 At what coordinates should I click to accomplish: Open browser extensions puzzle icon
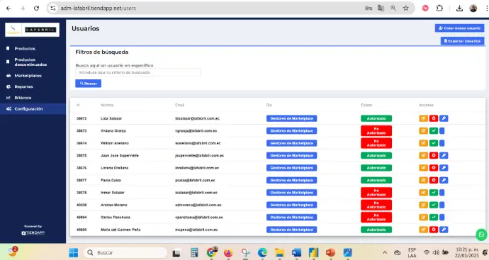[439, 8]
